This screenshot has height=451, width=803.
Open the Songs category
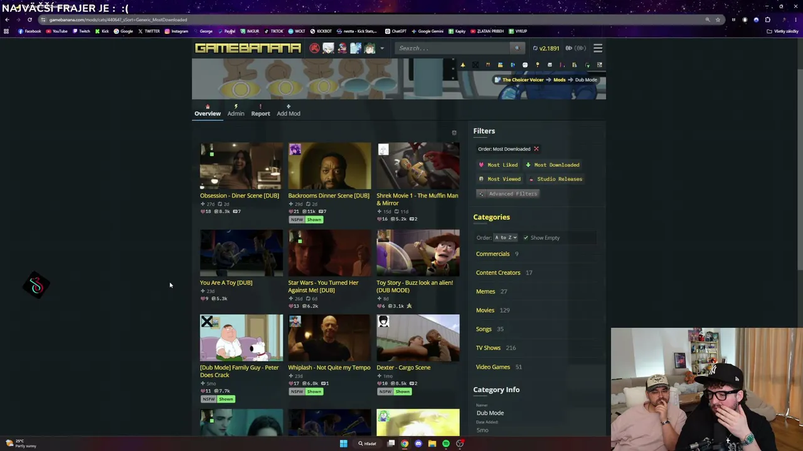[484, 329]
